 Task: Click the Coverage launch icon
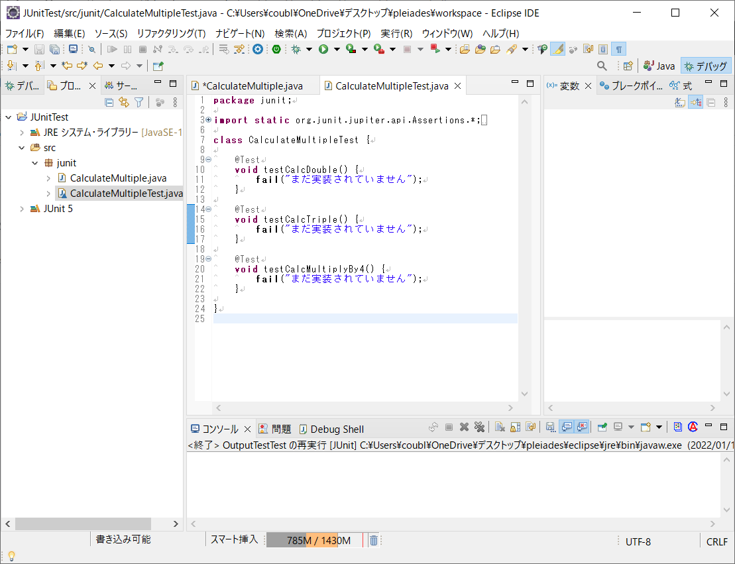pos(351,49)
